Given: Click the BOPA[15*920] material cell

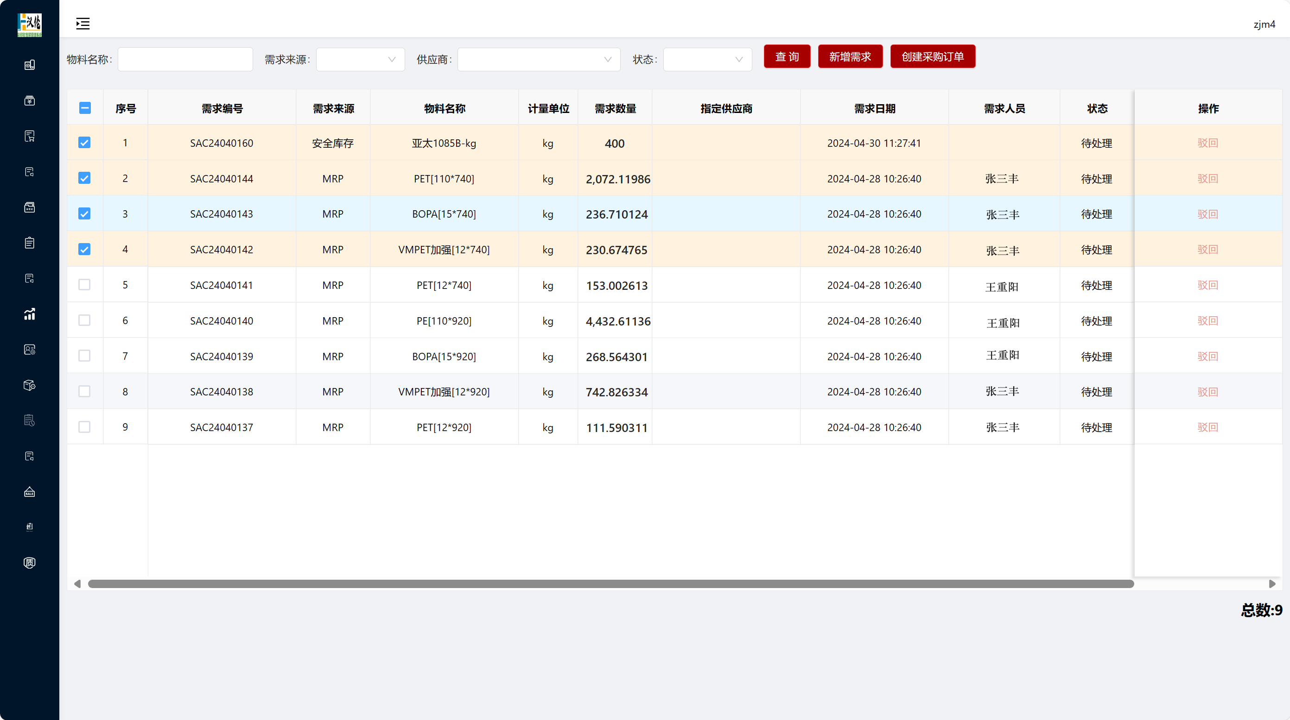Looking at the screenshot, I should [x=444, y=356].
